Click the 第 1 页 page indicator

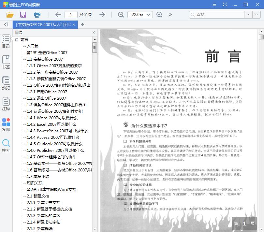(x=244, y=224)
